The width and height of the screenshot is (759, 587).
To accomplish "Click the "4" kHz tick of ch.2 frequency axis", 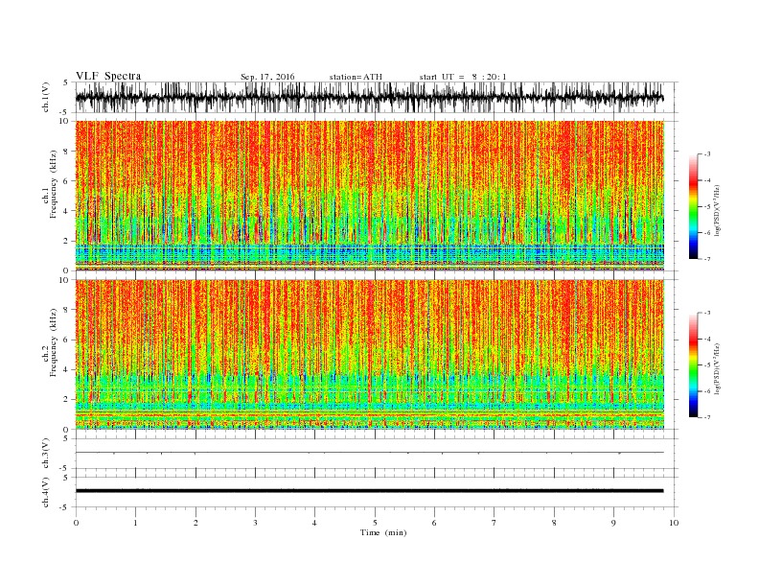I will [x=67, y=370].
